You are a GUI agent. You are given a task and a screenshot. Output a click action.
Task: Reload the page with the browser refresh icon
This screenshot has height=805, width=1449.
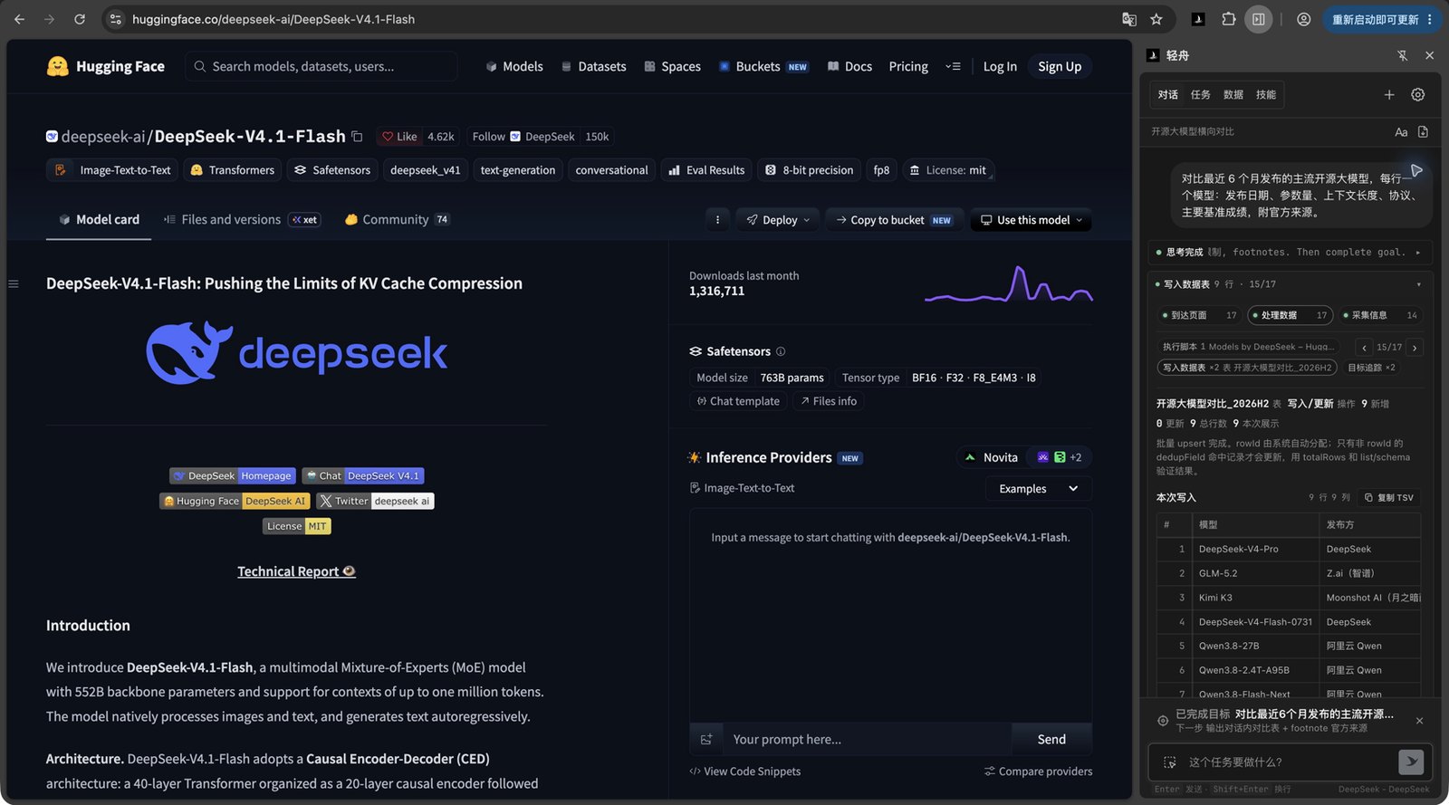pyautogui.click(x=80, y=19)
